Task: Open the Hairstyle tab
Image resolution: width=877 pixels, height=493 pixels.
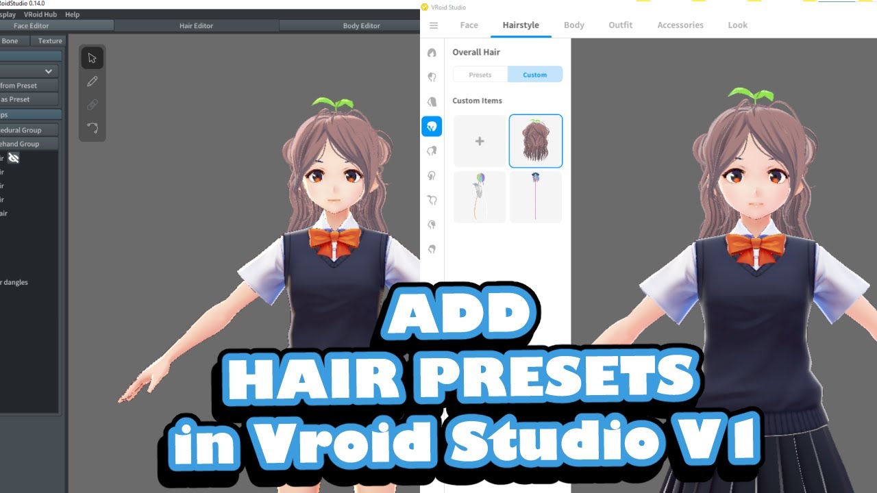Action: [521, 25]
